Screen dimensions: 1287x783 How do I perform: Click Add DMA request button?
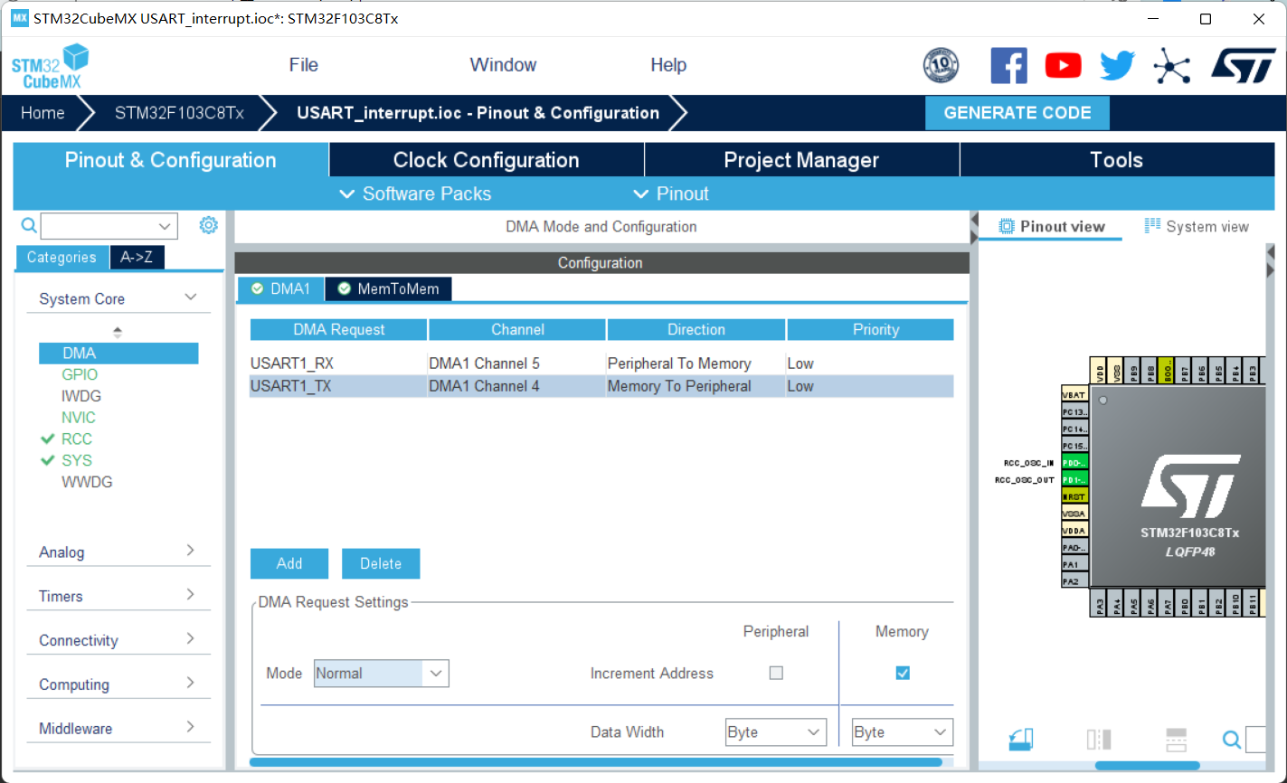click(x=289, y=563)
